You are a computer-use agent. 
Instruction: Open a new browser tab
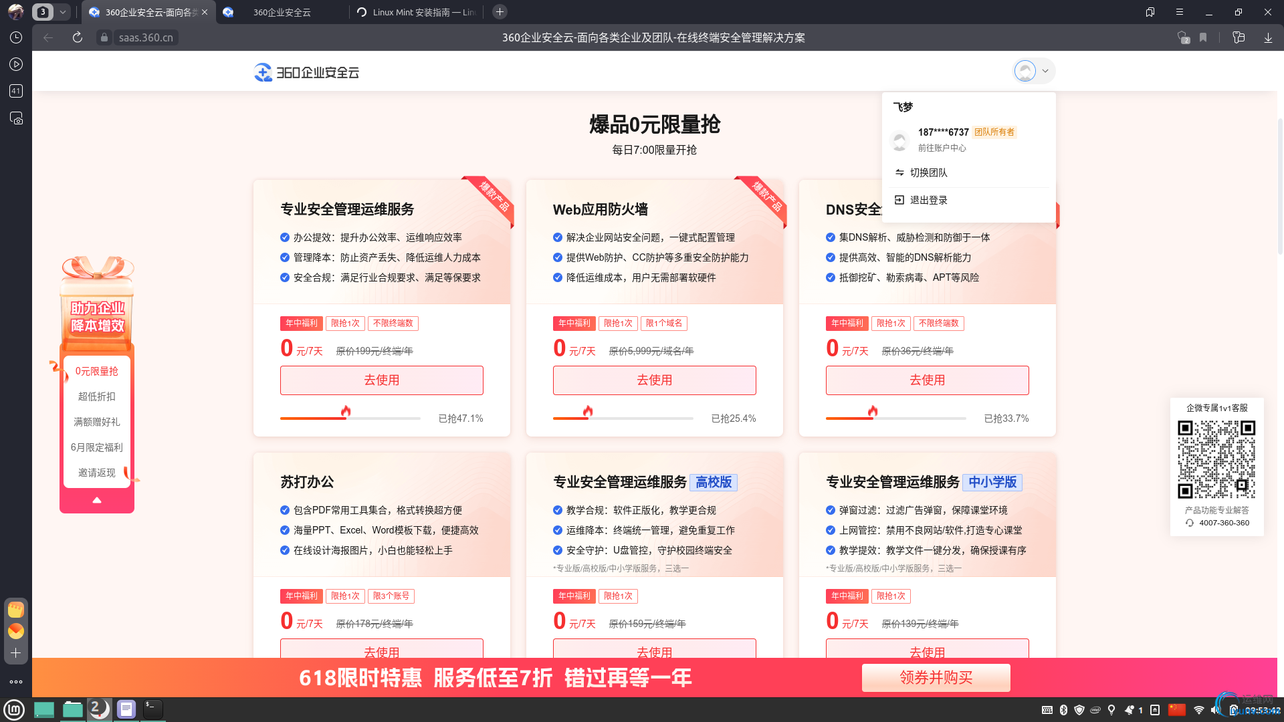(500, 12)
